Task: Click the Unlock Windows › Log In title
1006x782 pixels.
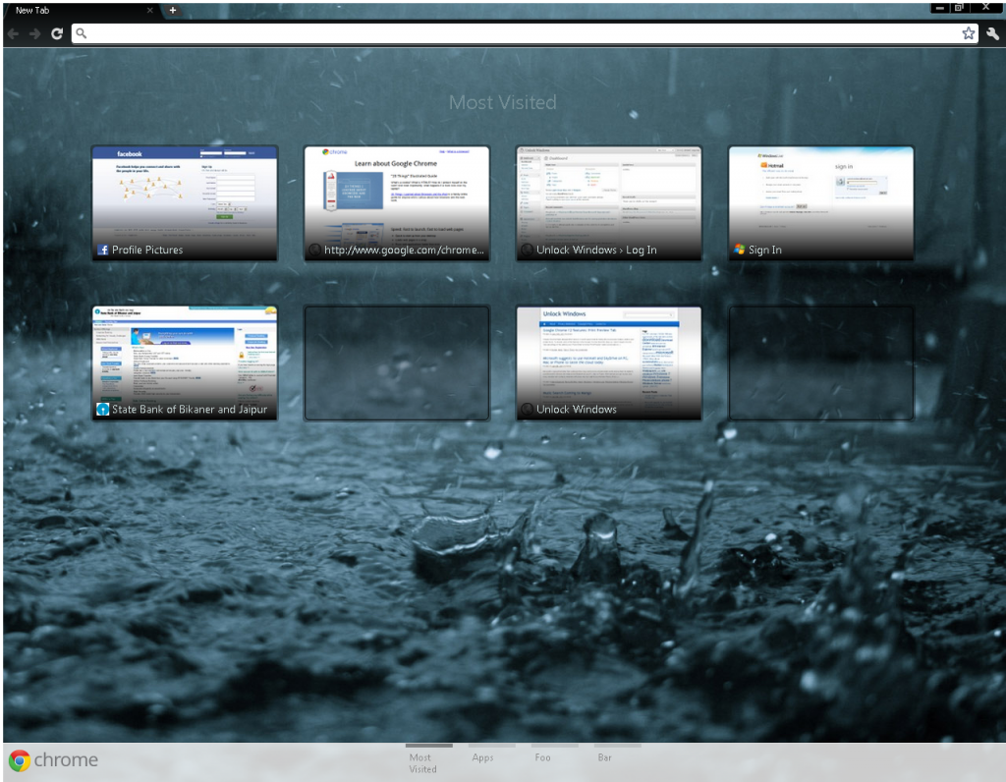Action: click(596, 250)
